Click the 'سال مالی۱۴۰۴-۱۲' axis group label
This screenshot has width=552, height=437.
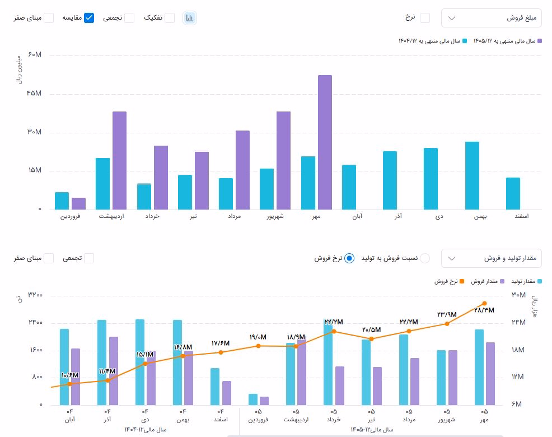click(145, 430)
